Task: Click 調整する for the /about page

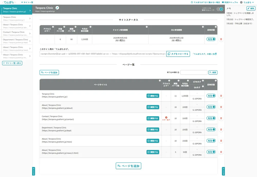Action: [x=153, y=107]
